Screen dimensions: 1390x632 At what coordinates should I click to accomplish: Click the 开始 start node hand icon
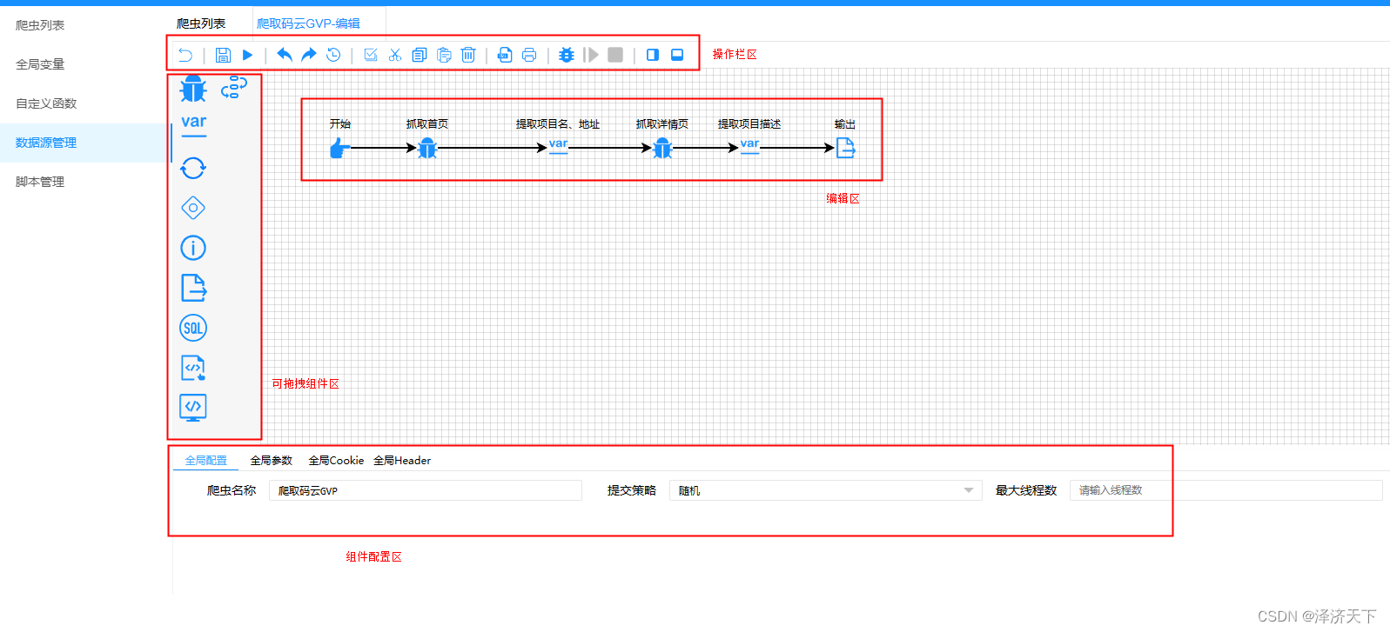pos(339,149)
